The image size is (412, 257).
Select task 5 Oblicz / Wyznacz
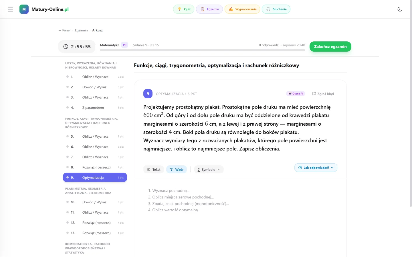[95, 136]
